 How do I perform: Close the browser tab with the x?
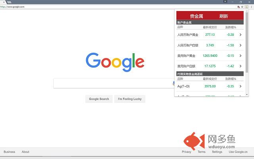click(x=4, y=2)
